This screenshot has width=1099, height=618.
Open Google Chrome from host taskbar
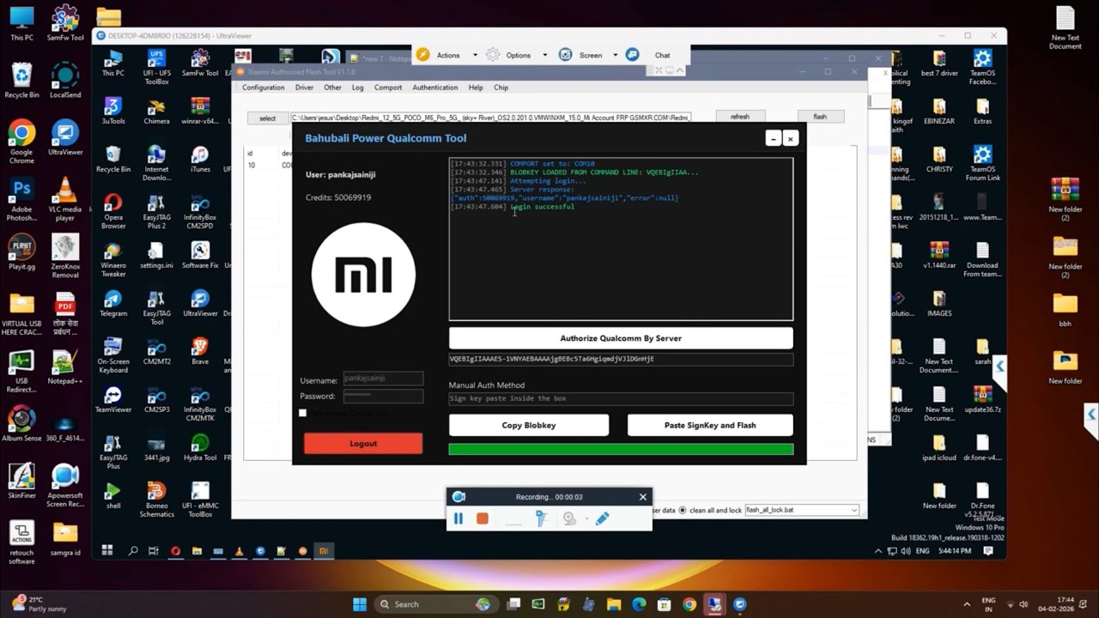(689, 604)
